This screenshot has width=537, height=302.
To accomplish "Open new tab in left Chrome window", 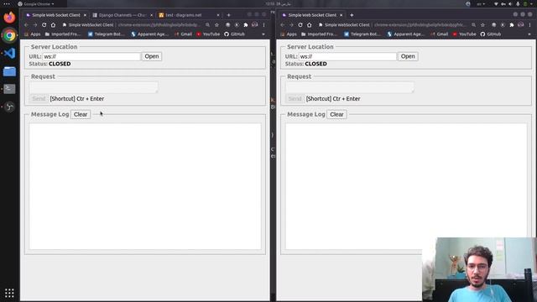I will (228, 15).
